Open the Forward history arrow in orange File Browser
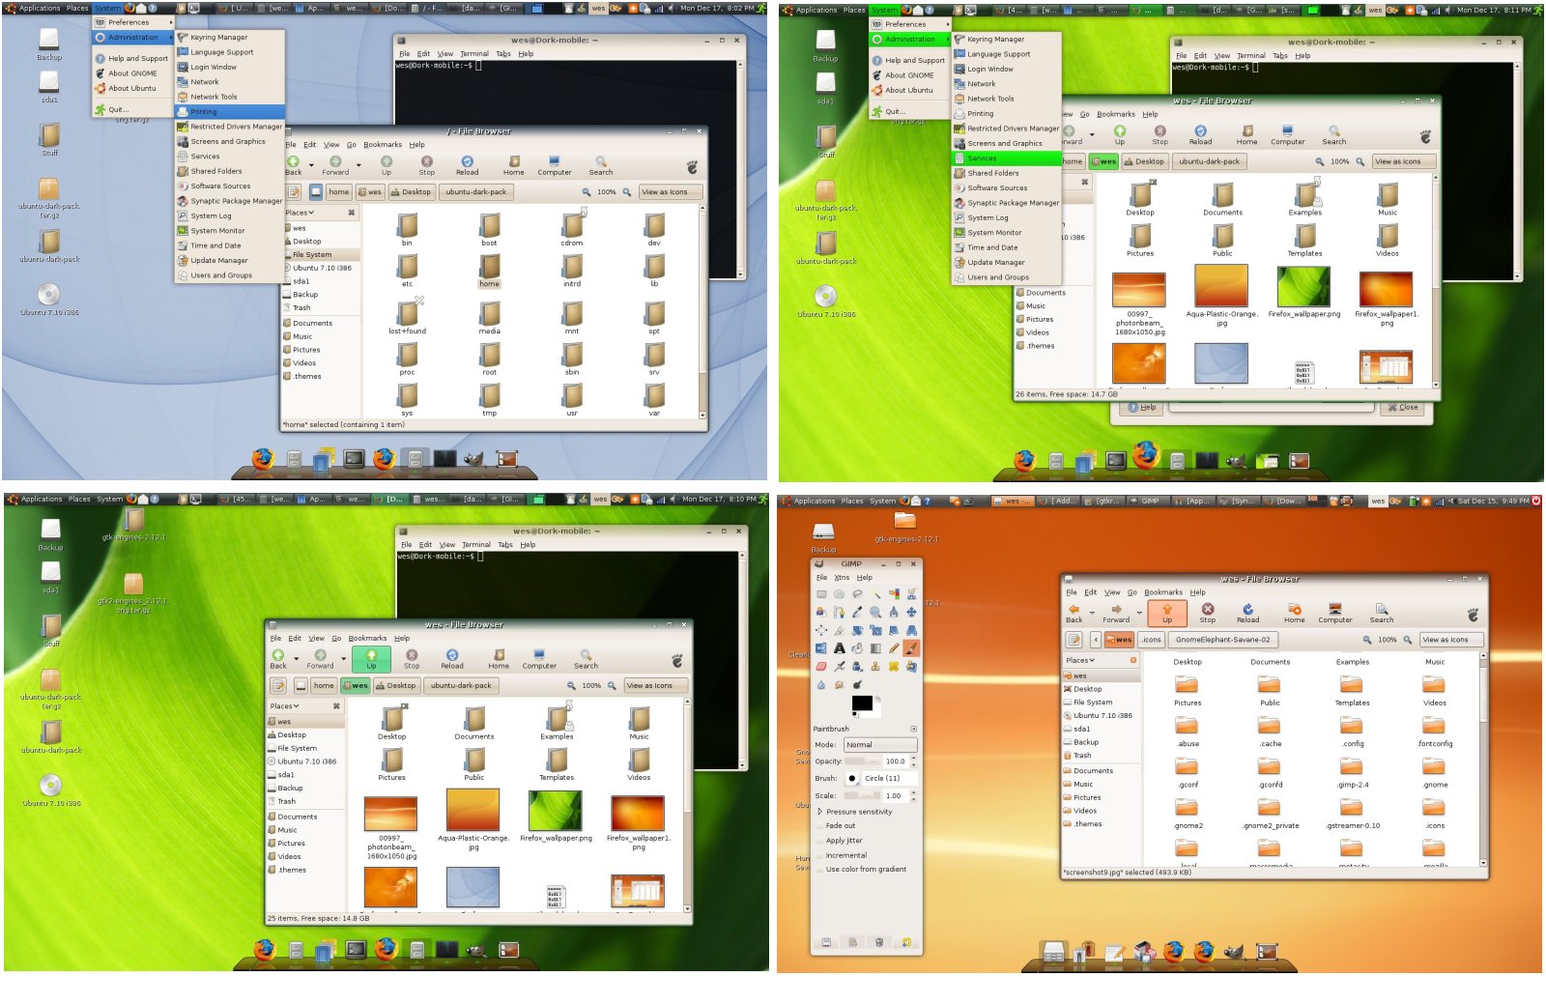 coord(1139,613)
